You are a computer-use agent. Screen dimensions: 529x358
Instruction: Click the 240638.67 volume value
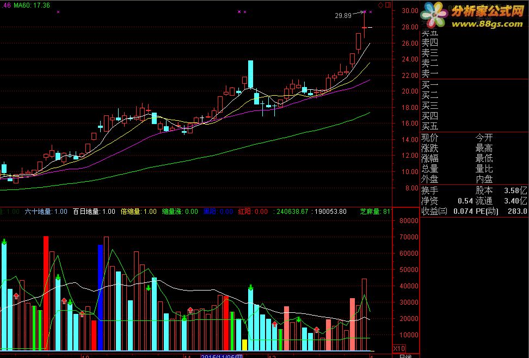coord(292,212)
